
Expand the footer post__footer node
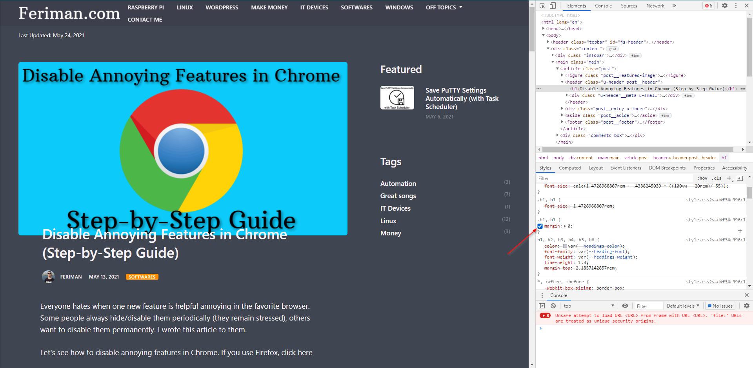pos(562,122)
